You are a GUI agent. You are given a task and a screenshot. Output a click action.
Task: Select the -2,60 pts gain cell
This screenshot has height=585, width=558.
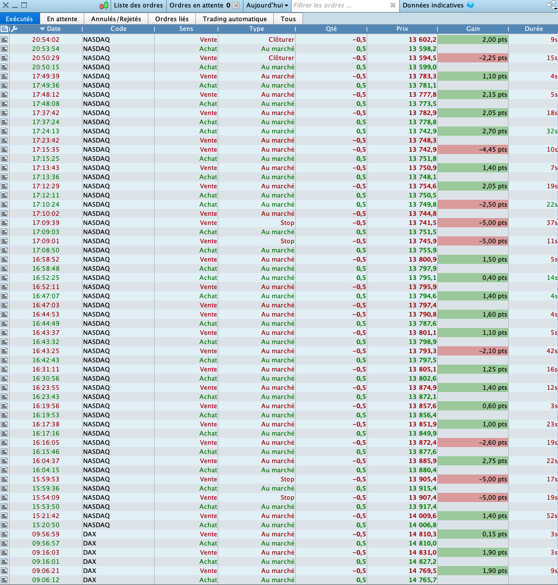pos(473,442)
